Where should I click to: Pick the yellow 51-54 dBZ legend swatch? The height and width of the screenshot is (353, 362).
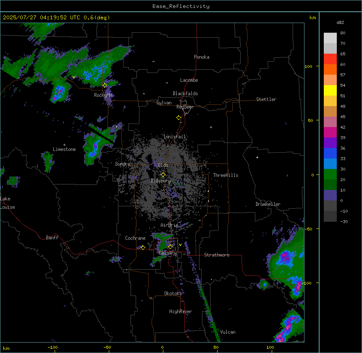point(330,90)
